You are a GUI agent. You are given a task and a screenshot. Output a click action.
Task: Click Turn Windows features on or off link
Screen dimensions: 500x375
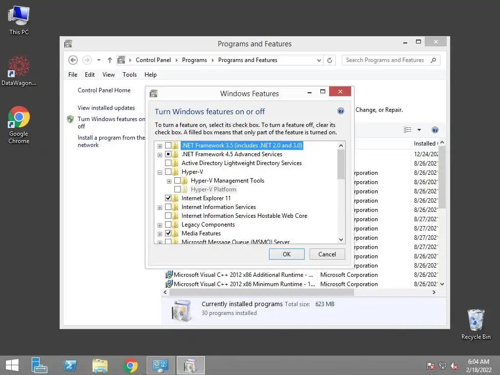tap(111, 123)
